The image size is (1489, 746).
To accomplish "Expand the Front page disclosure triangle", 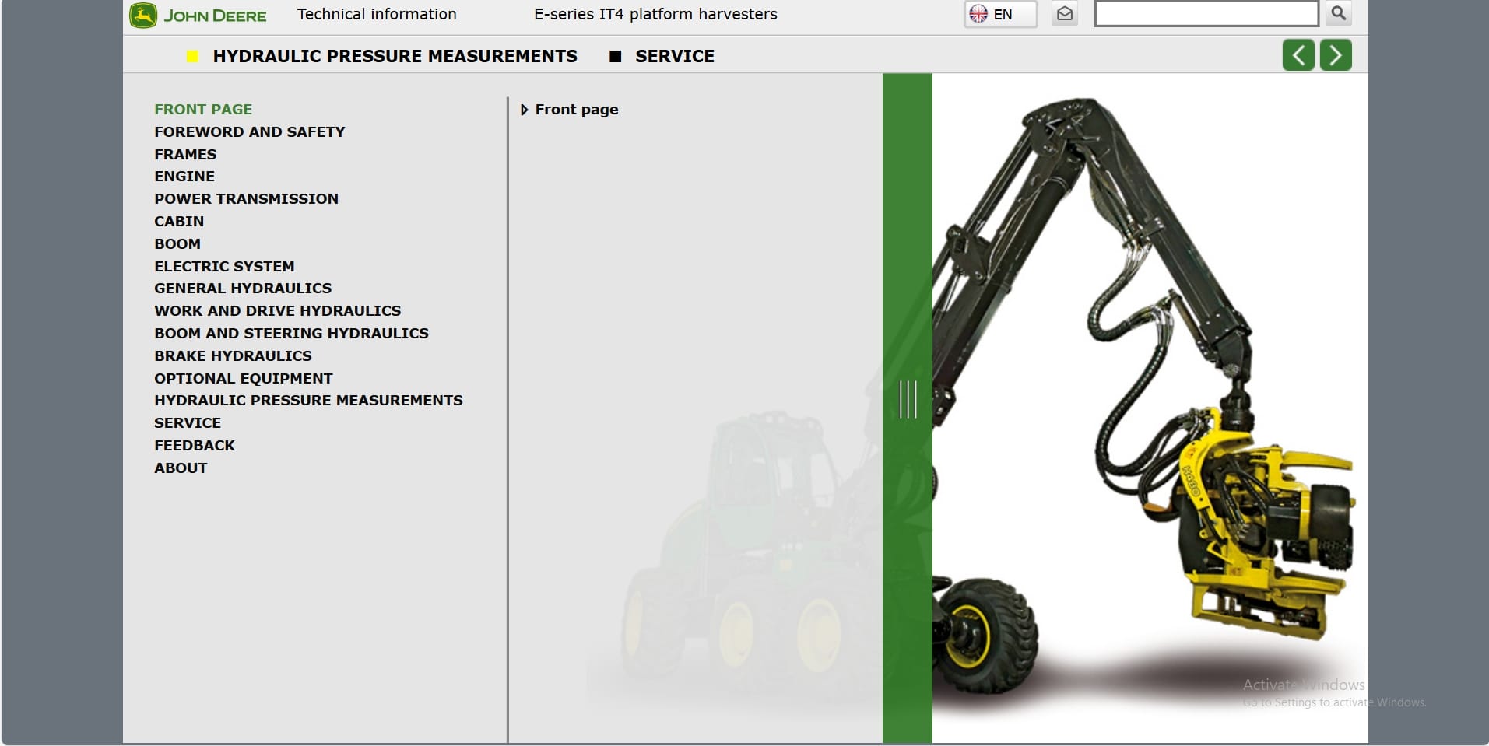I will click(525, 109).
